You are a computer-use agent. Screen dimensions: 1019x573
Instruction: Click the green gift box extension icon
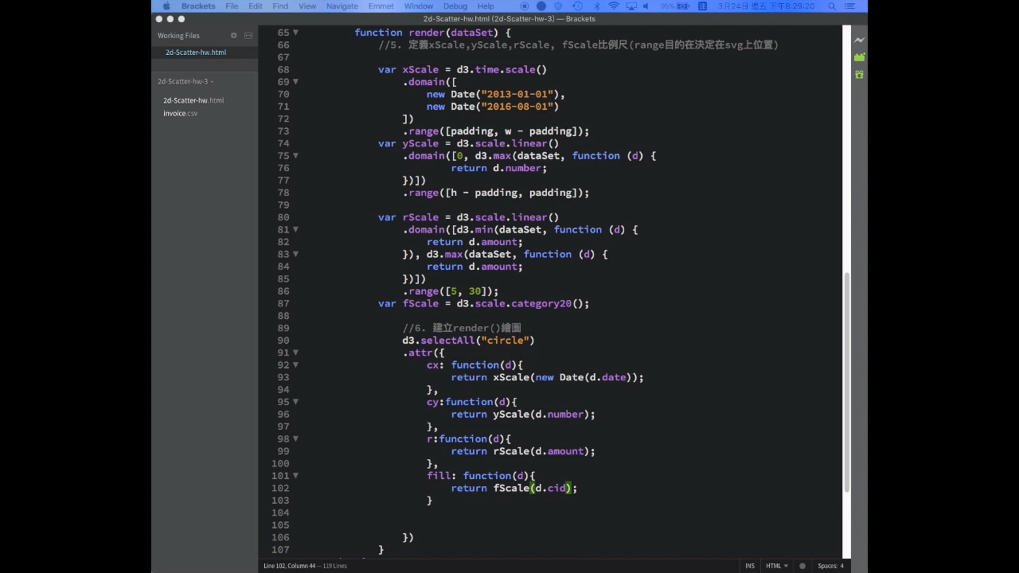[859, 75]
